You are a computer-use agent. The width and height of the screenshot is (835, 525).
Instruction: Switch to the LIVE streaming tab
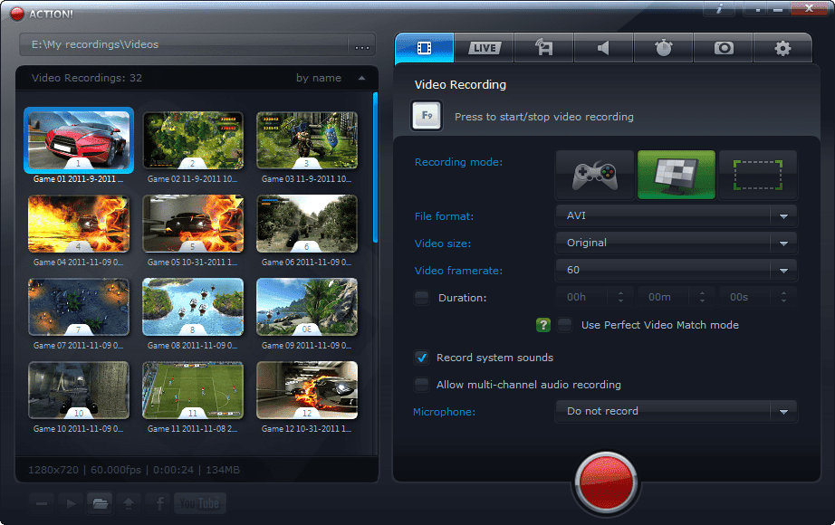coord(485,48)
